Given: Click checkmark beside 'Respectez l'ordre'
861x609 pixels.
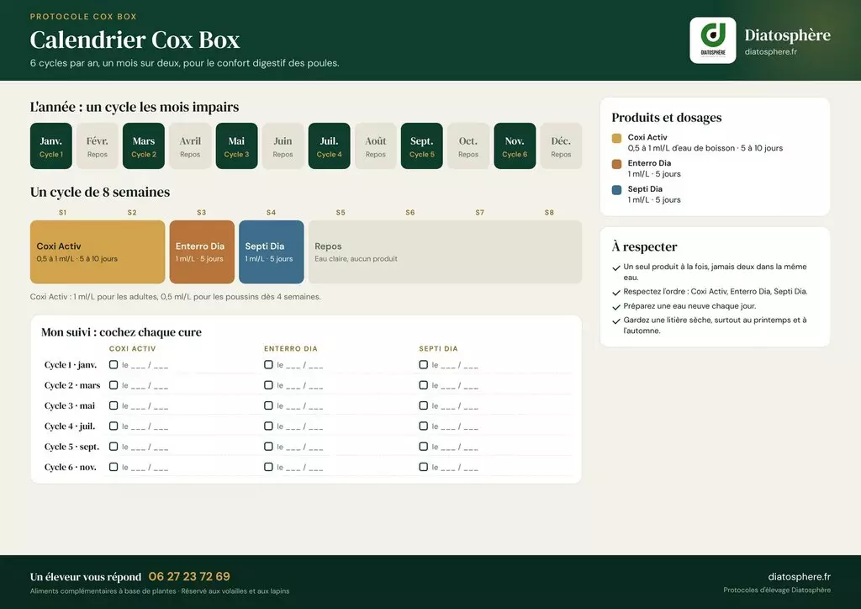Looking at the screenshot, I should [616, 294].
